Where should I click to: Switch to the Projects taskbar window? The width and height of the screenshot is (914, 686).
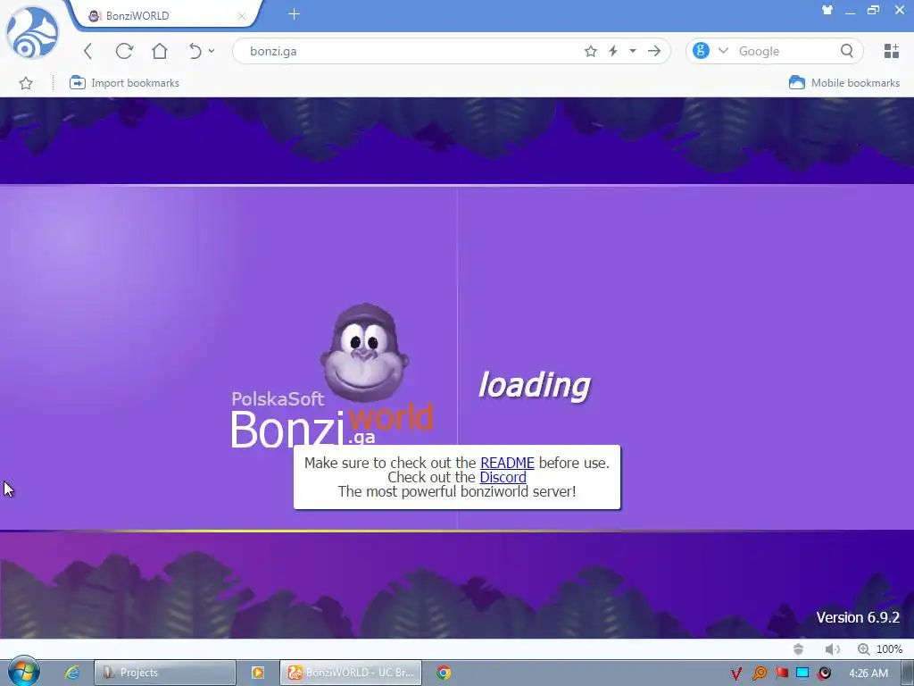pyautogui.click(x=165, y=673)
